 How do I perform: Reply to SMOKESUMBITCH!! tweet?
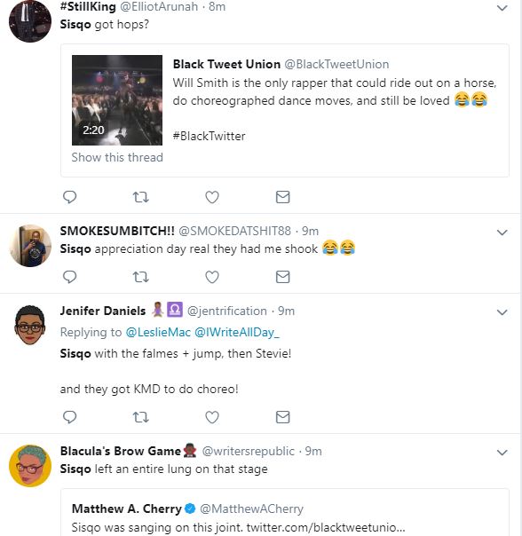pos(70,277)
